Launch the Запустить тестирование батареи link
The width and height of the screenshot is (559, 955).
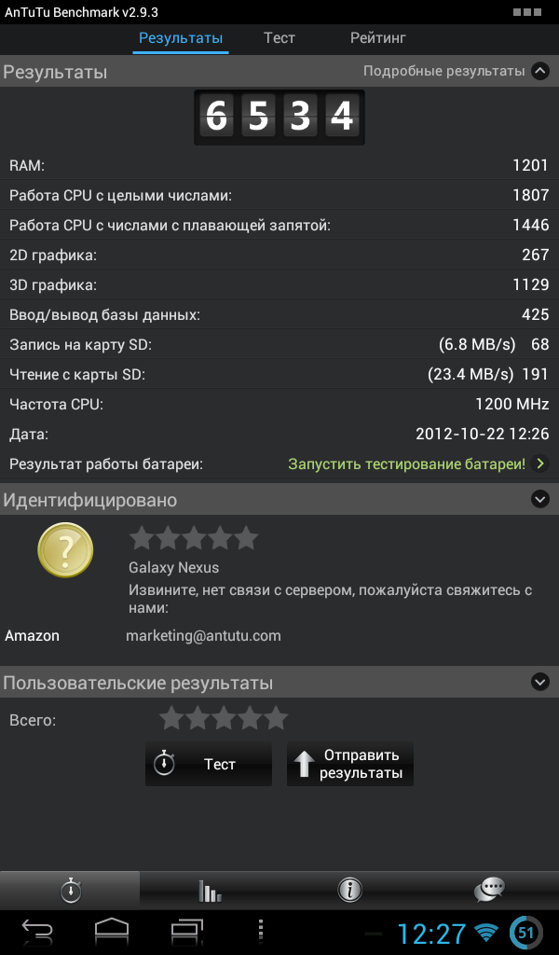pyautogui.click(x=407, y=464)
